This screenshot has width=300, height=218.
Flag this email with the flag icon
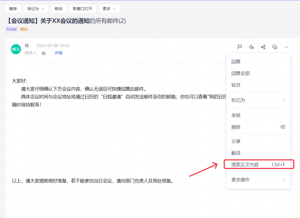pos(240,47)
